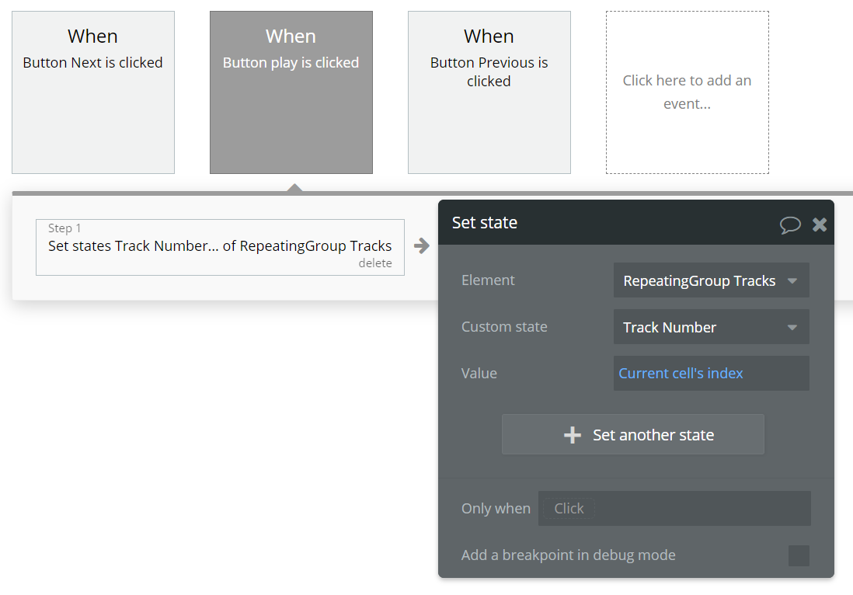The height and width of the screenshot is (595, 853).
Task: Close the Set state panel
Action: tap(820, 224)
